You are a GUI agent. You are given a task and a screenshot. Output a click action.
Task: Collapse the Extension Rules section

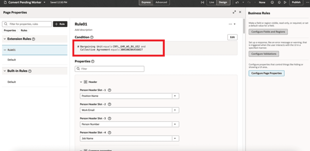pos(4,39)
